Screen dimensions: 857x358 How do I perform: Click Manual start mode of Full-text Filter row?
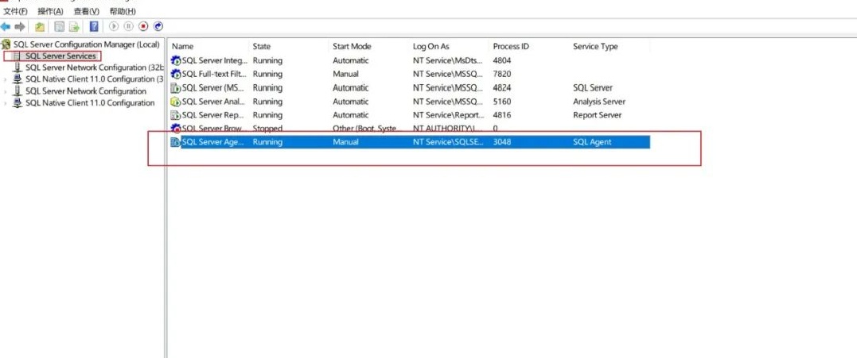click(x=346, y=74)
